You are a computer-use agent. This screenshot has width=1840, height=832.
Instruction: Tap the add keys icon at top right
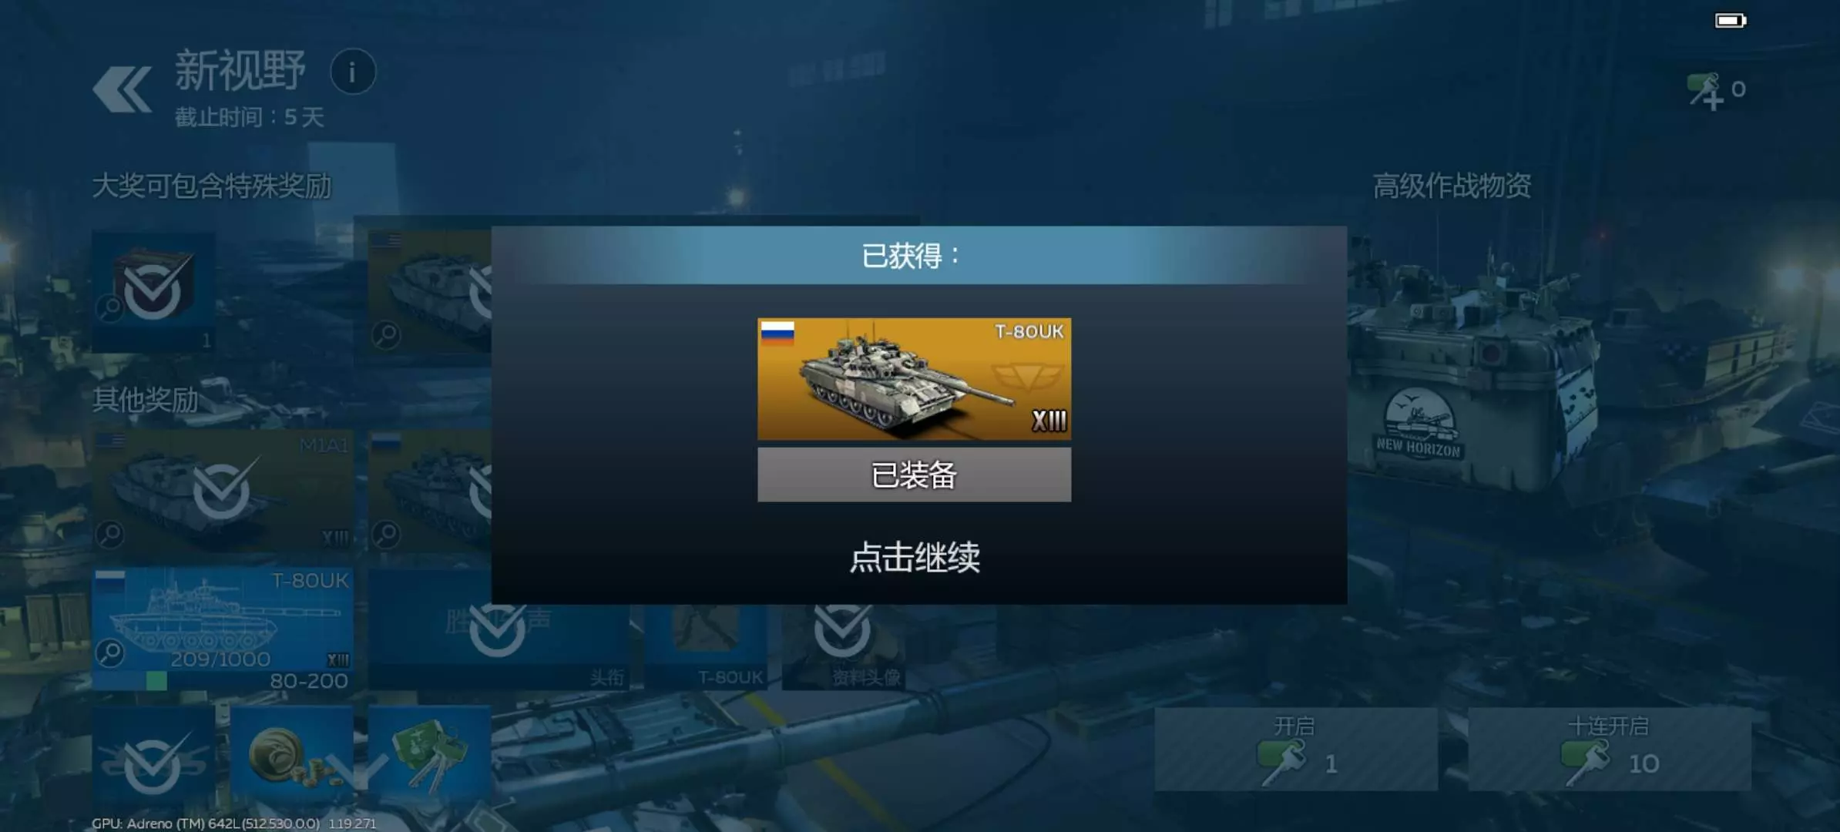tap(1704, 92)
